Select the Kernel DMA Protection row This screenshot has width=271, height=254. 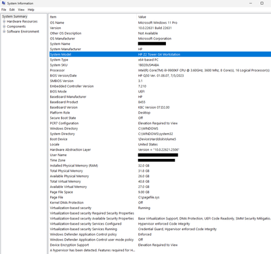[x=160, y=202]
